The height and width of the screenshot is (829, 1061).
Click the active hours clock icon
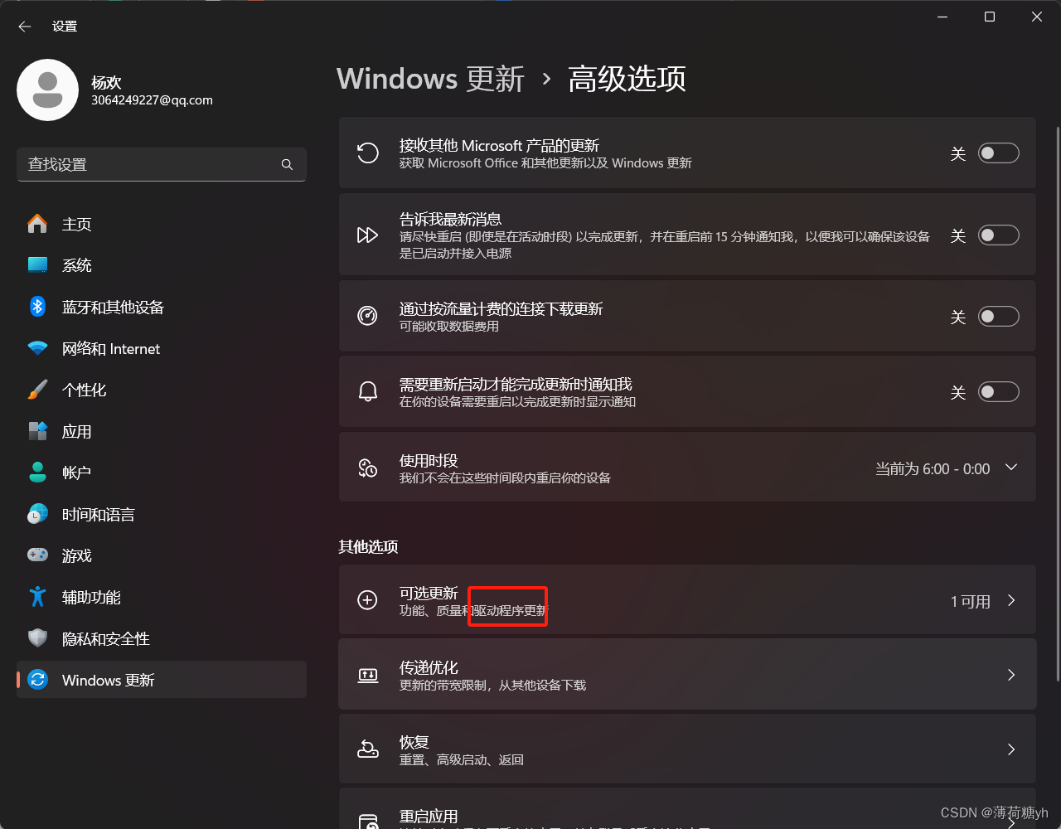[367, 468]
